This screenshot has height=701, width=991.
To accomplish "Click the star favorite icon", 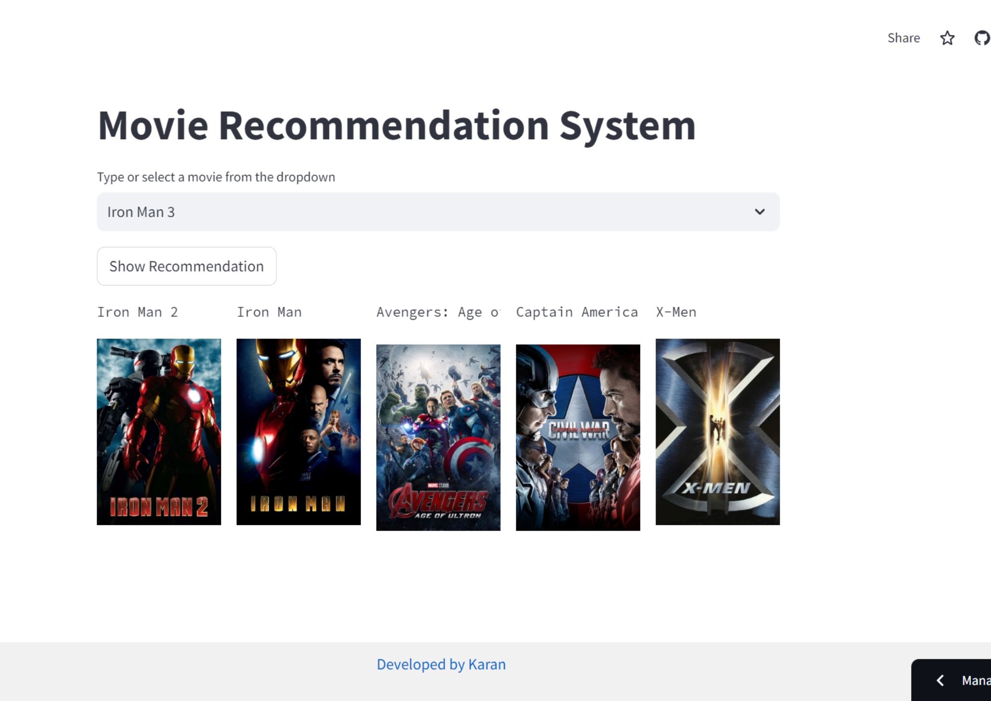I will point(947,38).
